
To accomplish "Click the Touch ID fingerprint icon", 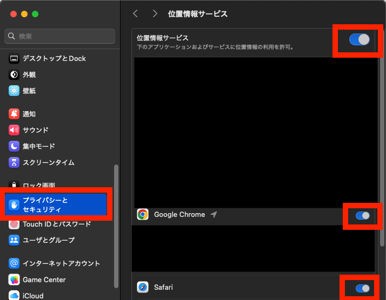I will [x=14, y=224].
